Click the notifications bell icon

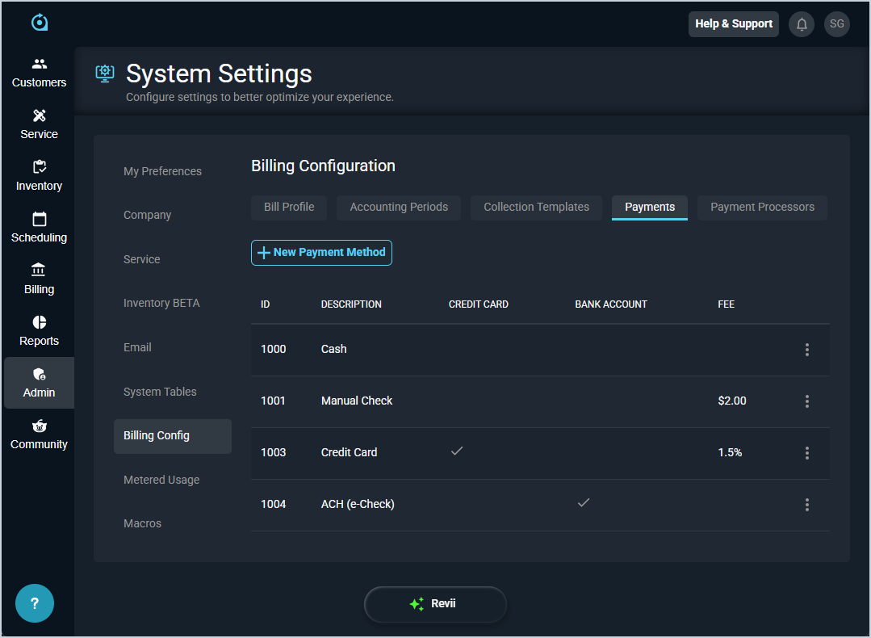(x=802, y=24)
